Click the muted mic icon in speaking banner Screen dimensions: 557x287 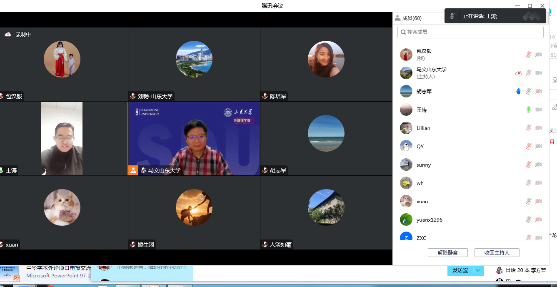pos(452,16)
